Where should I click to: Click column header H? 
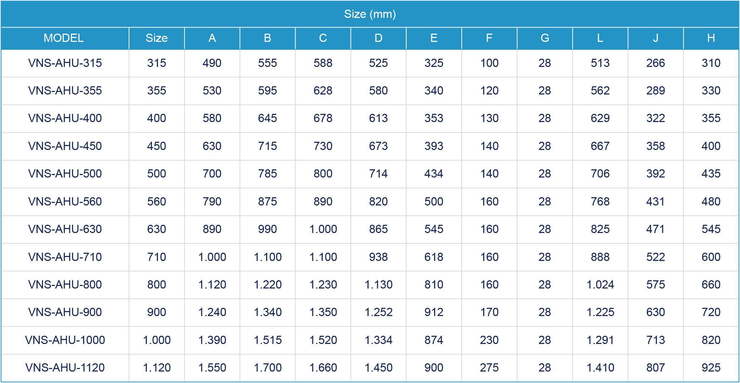[x=711, y=38]
